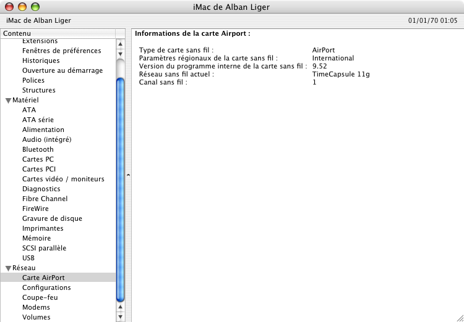Open the Alimentation entry
The height and width of the screenshot is (322, 464).
point(43,130)
